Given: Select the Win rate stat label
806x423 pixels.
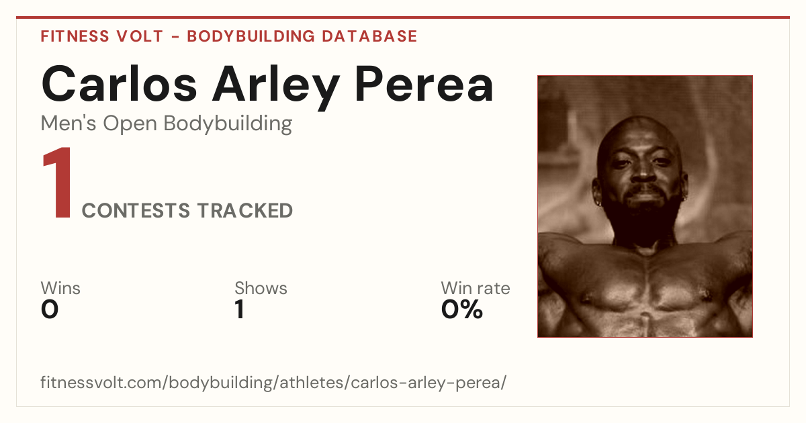Looking at the screenshot, I should pos(476,289).
